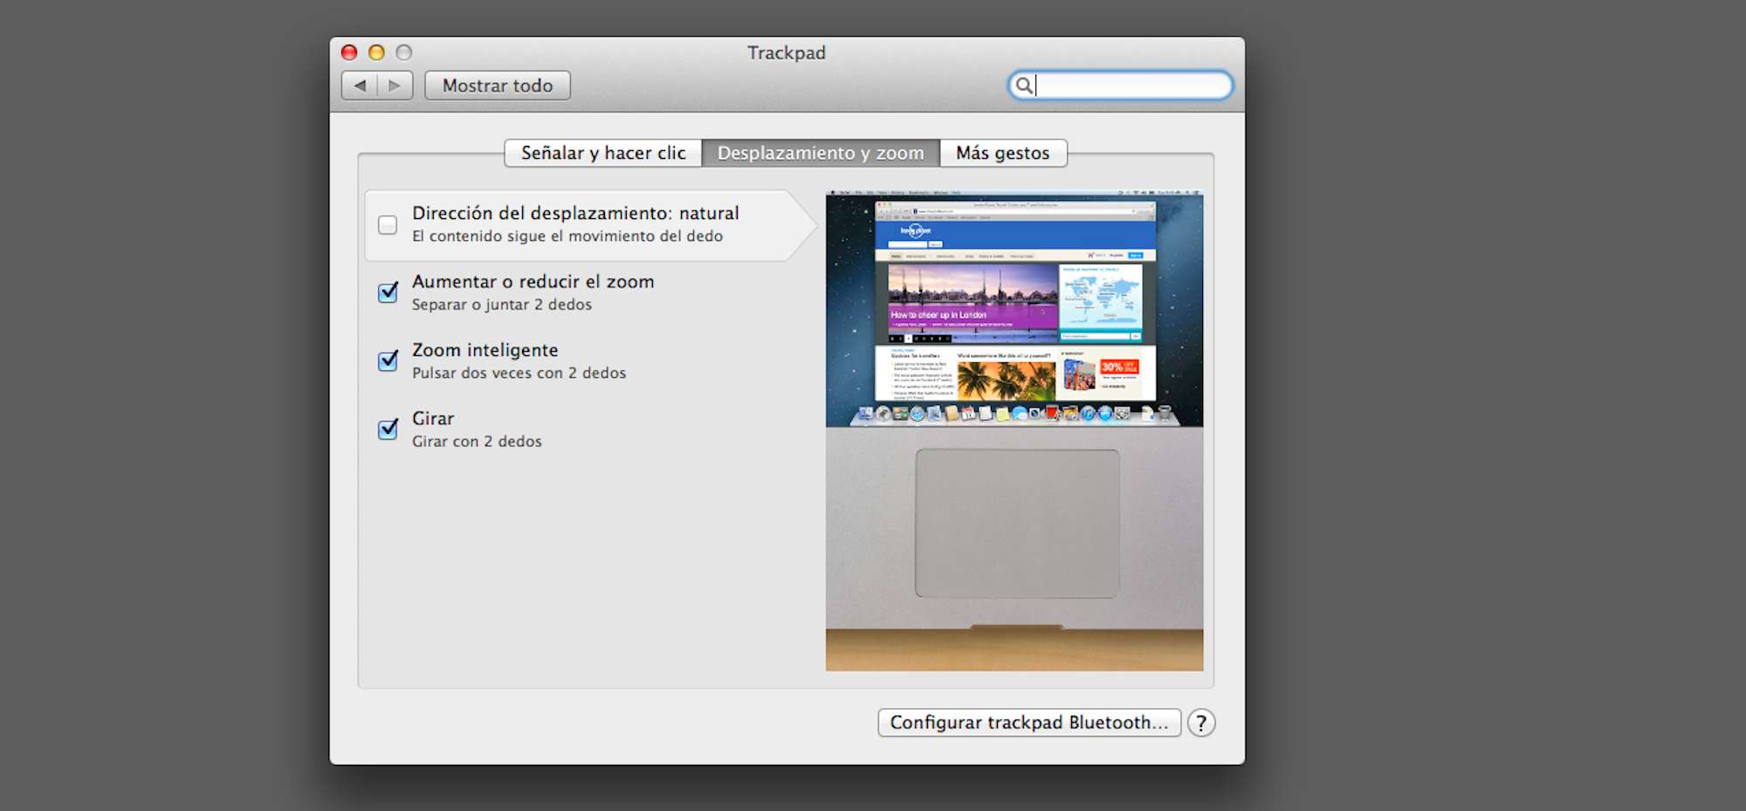
Task: Switch to the Señalar y hacer clic tab
Action: click(603, 153)
